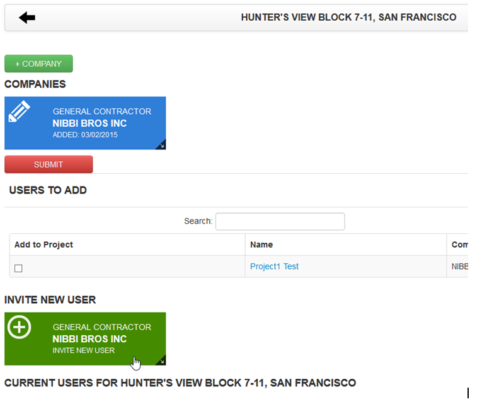Screen dimensions: 482x404
Task: Expand corner arrow on green invite card
Action: pyautogui.click(x=161, y=361)
